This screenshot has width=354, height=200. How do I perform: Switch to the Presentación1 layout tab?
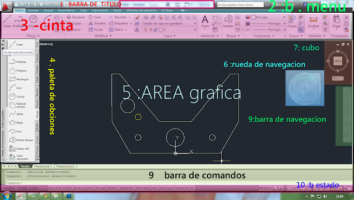pyautogui.click(x=43, y=166)
